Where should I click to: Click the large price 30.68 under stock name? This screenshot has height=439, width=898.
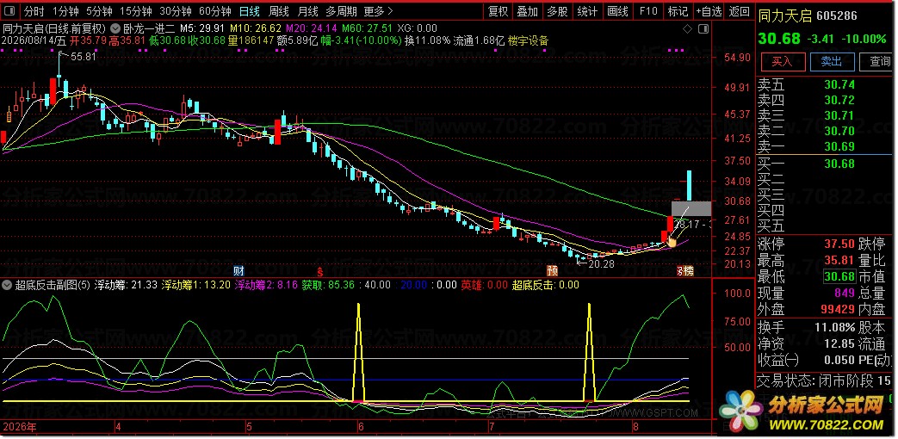[778, 39]
